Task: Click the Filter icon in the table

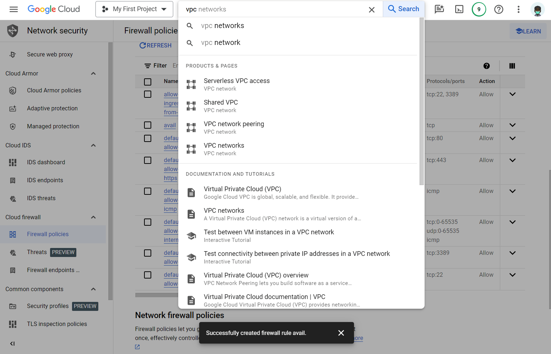Action: tap(148, 66)
